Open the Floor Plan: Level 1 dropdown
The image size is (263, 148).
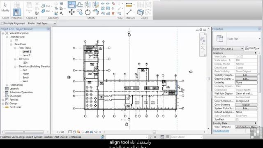coord(228,49)
